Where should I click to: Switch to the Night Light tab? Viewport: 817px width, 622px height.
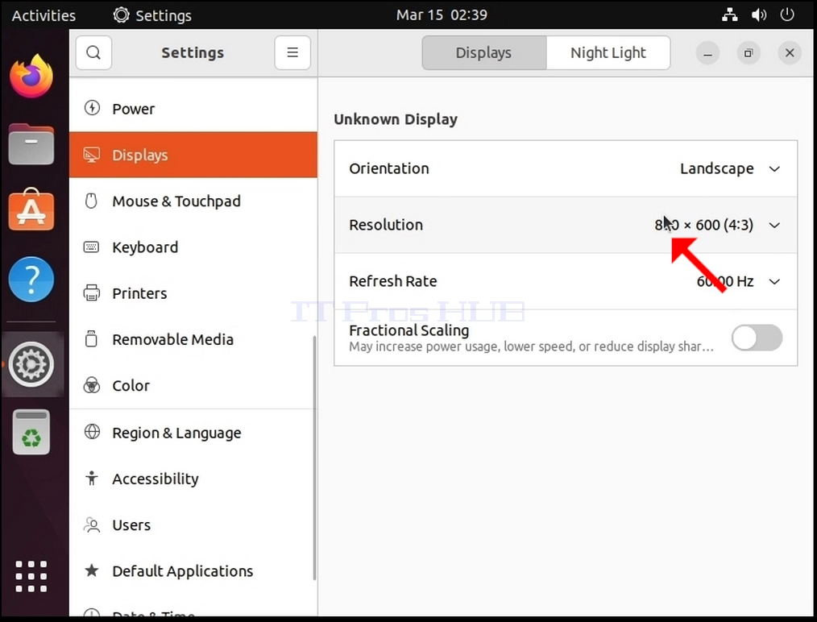[608, 52]
